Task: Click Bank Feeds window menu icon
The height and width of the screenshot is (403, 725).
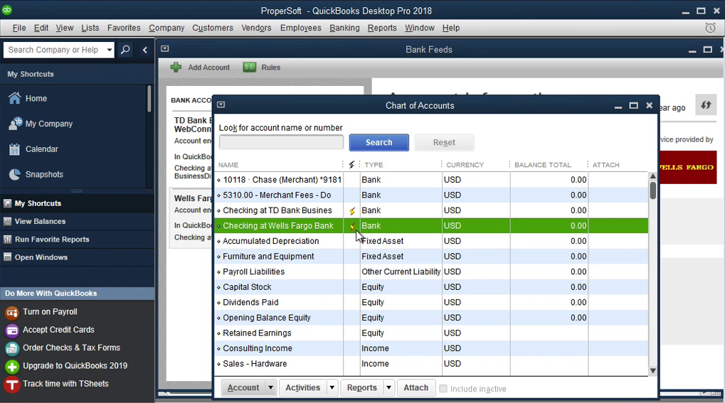Action: click(x=164, y=48)
